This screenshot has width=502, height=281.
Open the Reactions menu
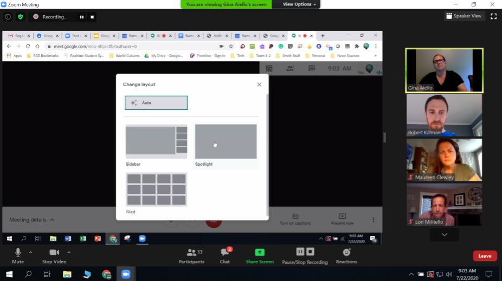point(346,256)
